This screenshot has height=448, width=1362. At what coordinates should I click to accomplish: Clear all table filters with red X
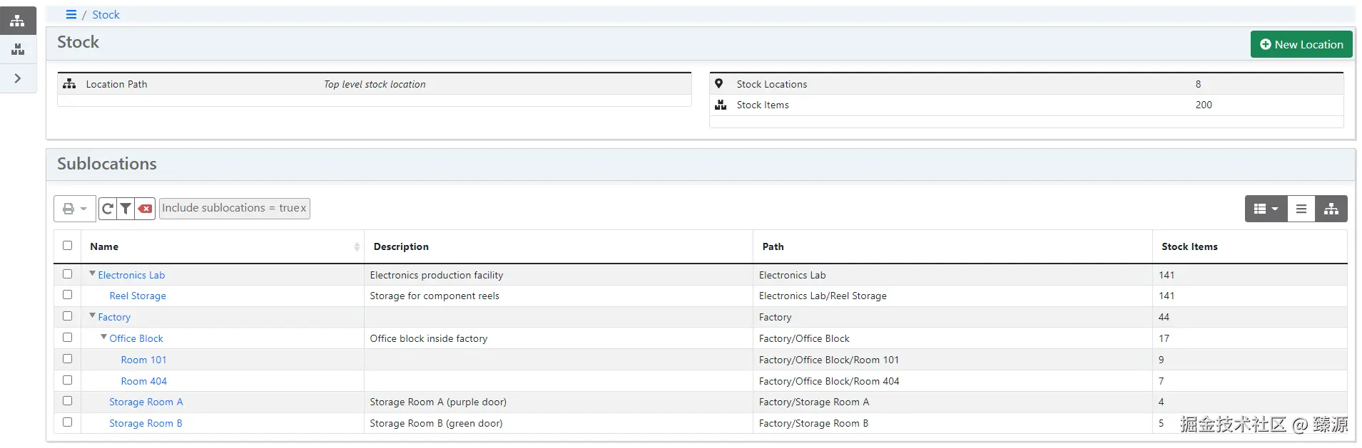[x=146, y=209]
